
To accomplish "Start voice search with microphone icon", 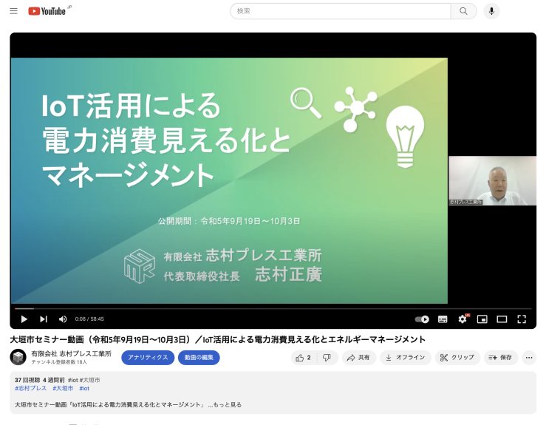I will coord(491,11).
